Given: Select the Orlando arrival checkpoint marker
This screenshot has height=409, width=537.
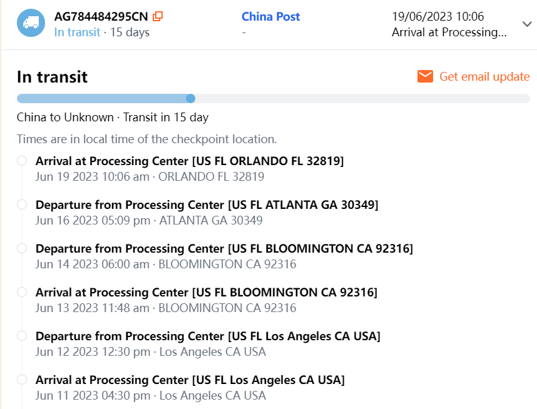Looking at the screenshot, I should 22,161.
